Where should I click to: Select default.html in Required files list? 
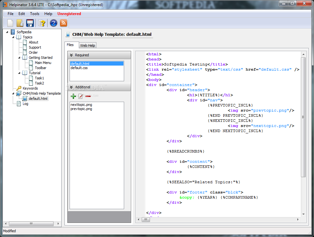97,64
